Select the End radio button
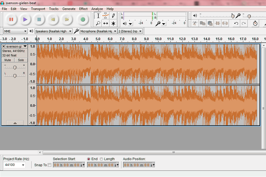 pos(89,159)
